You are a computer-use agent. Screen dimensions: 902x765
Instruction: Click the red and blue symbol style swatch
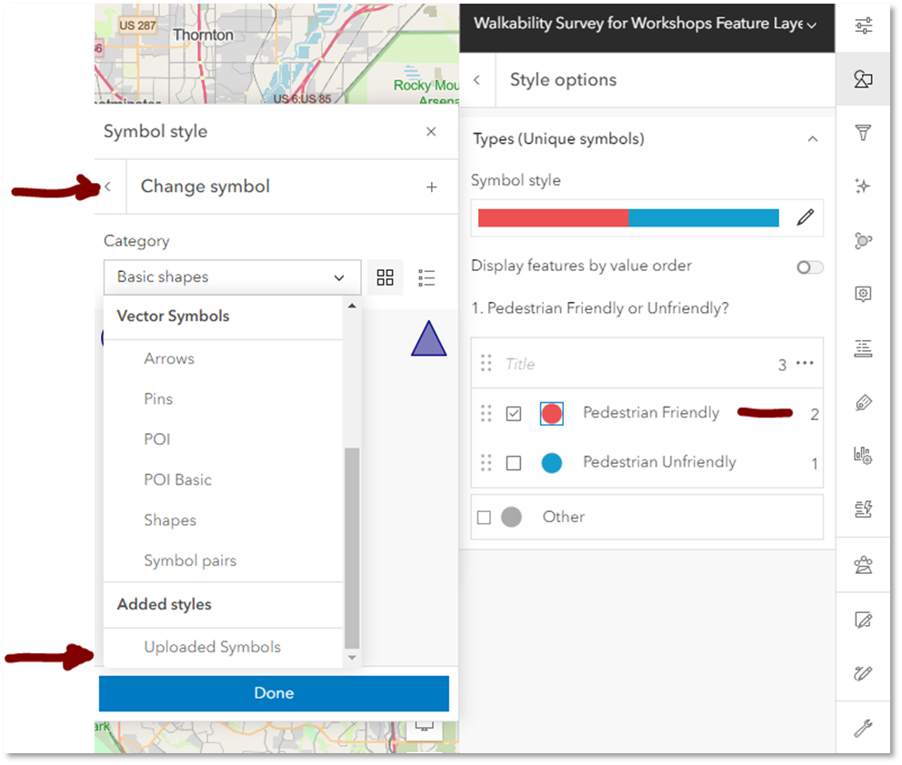(x=627, y=217)
